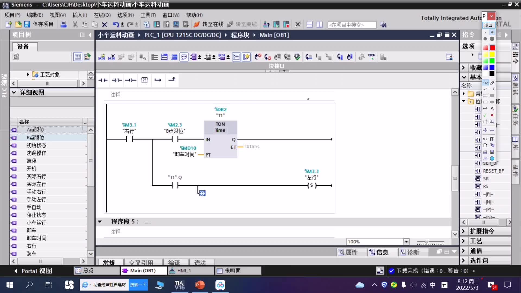Pick the solid green color swatch
The height and width of the screenshot is (293, 521).
[492, 61]
